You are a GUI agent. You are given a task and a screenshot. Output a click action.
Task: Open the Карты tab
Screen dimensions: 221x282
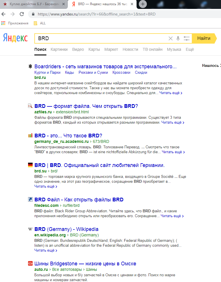click(94, 49)
